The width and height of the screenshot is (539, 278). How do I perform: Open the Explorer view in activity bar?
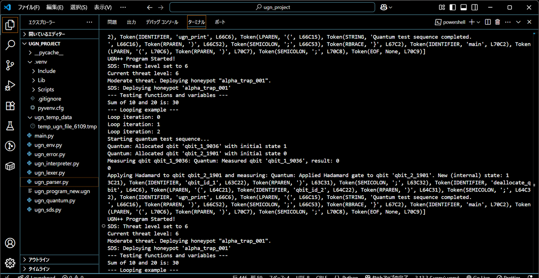click(x=10, y=25)
